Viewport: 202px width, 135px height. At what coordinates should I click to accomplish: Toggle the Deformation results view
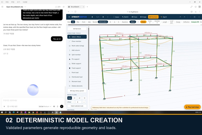pyautogui.click(x=103, y=22)
